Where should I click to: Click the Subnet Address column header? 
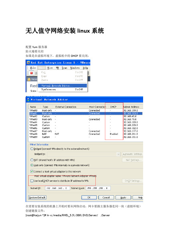[133, 107]
